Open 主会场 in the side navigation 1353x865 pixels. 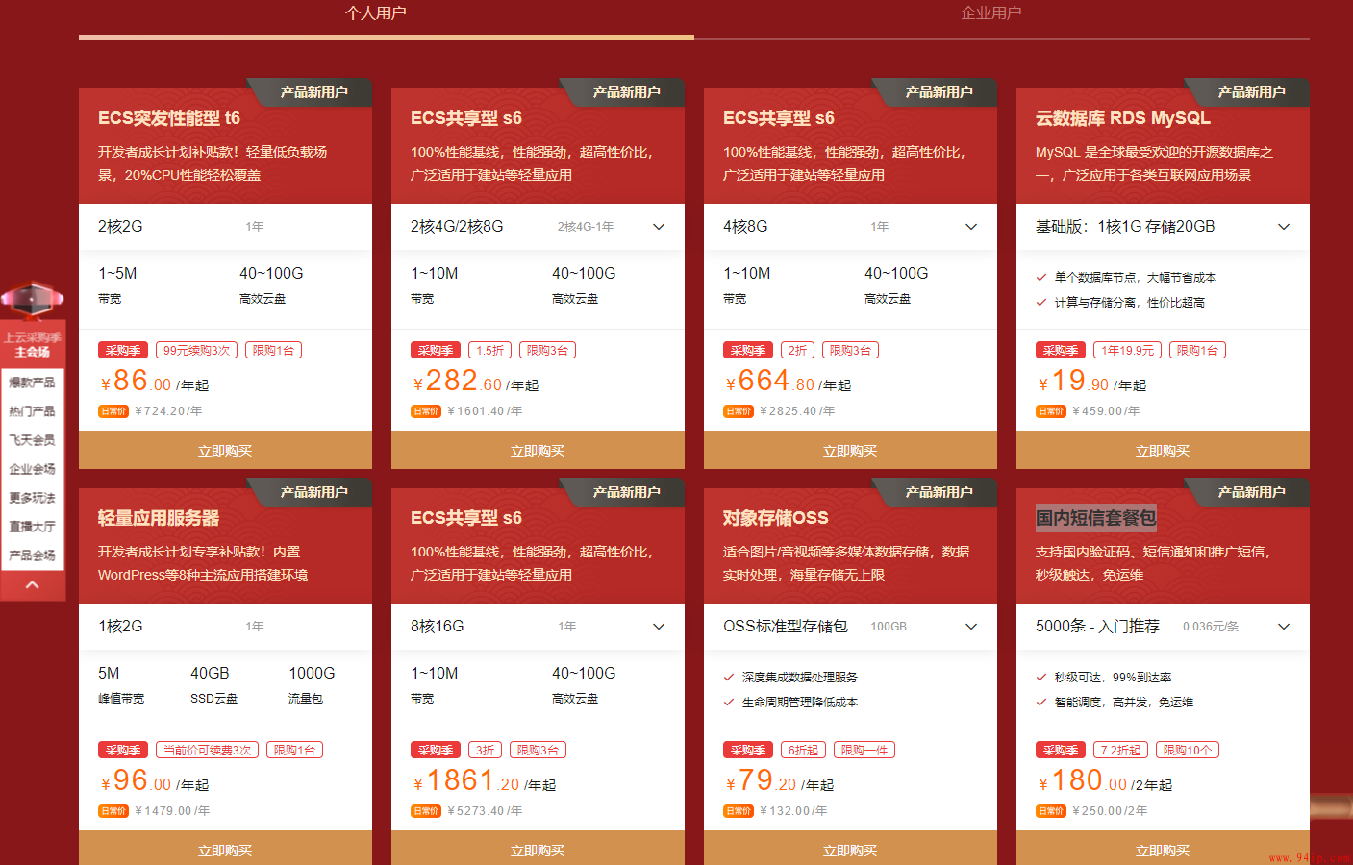click(32, 352)
